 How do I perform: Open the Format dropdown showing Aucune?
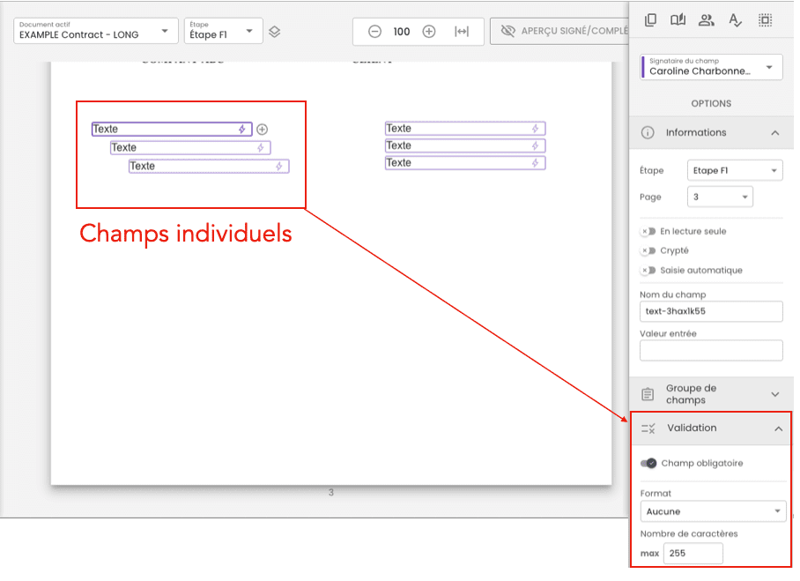point(712,511)
